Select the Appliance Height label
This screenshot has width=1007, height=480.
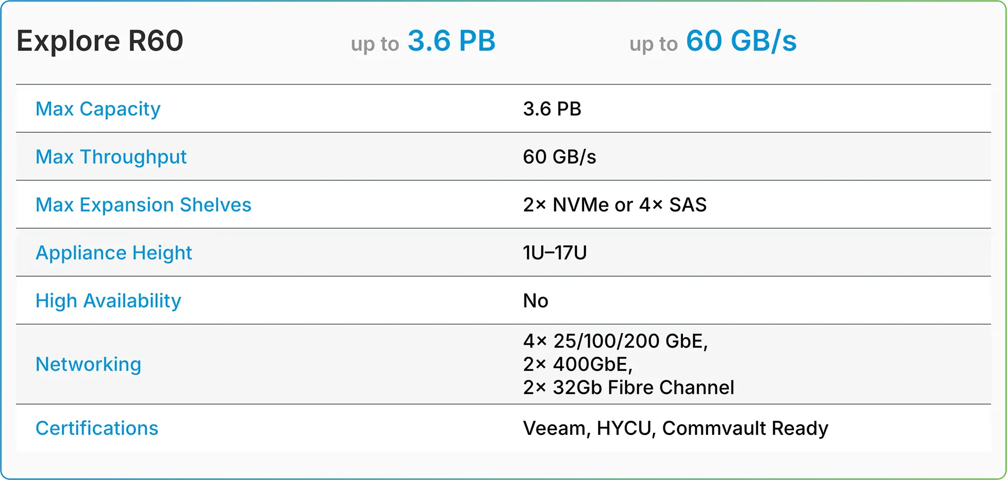click(x=114, y=253)
